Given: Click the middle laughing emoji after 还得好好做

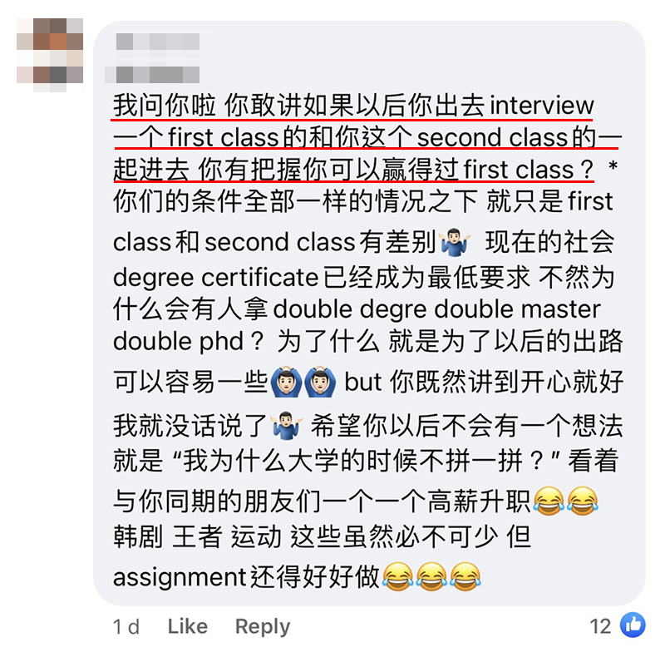Looking at the screenshot, I should 431,576.
